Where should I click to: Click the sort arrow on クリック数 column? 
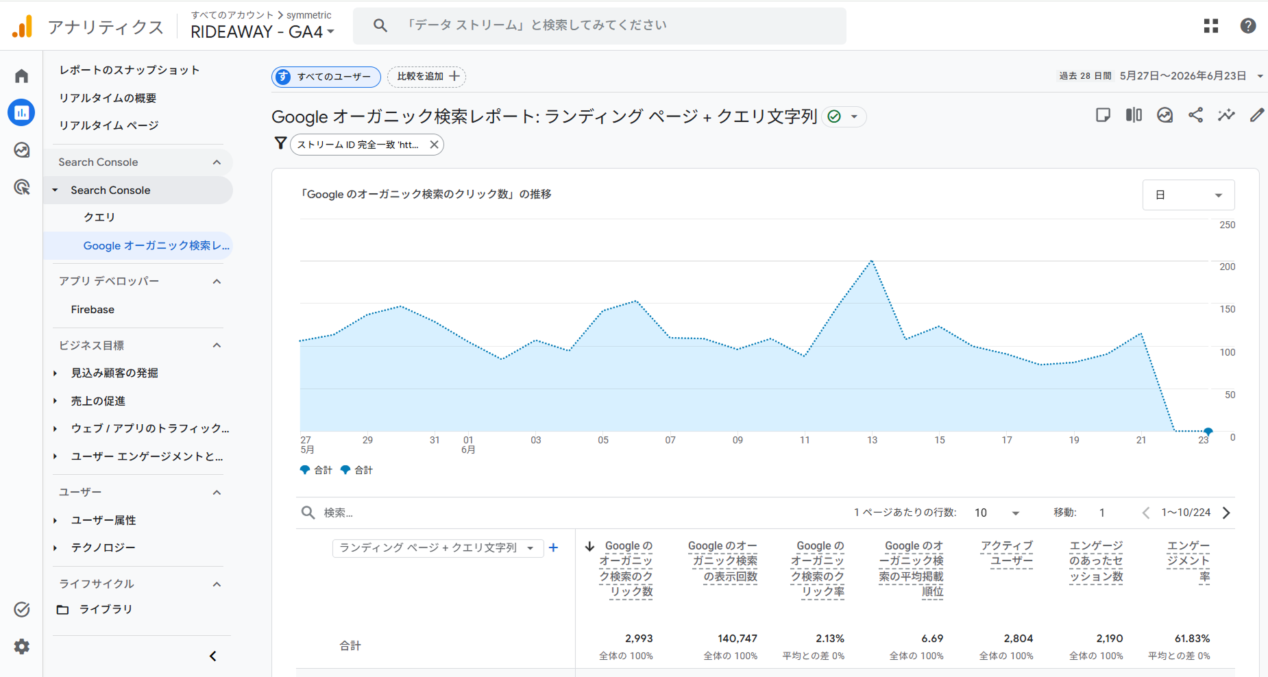(x=589, y=546)
